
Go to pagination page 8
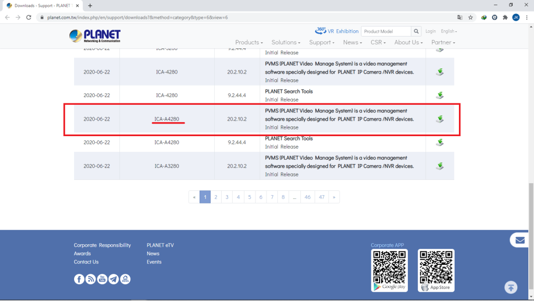[283, 197]
